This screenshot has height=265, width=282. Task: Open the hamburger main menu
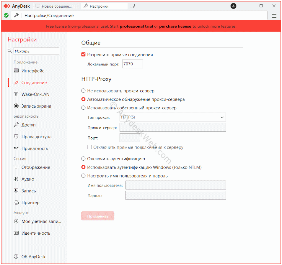[274, 15]
